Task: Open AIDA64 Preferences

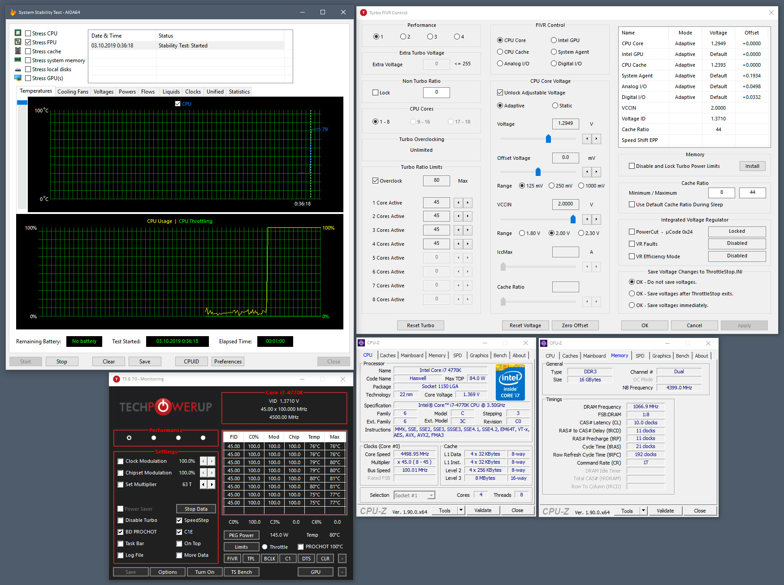Action: coord(228,362)
